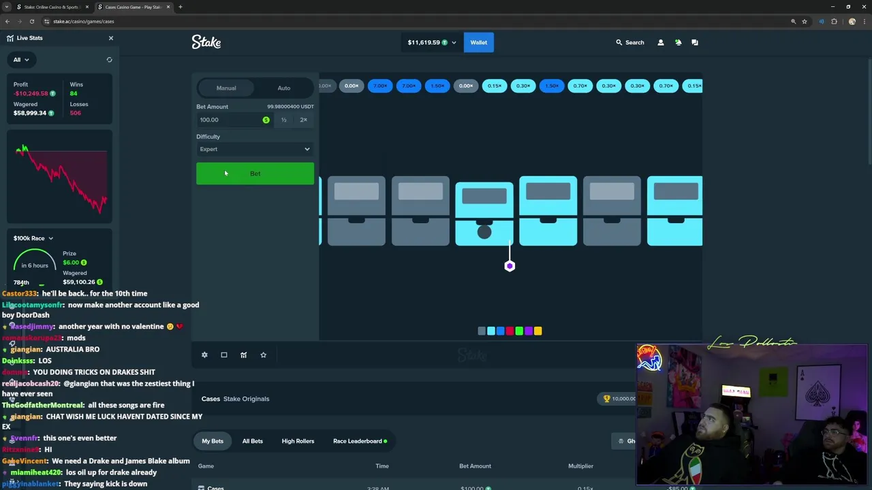Open the Wallet button
Image resolution: width=872 pixels, height=490 pixels.
click(478, 42)
